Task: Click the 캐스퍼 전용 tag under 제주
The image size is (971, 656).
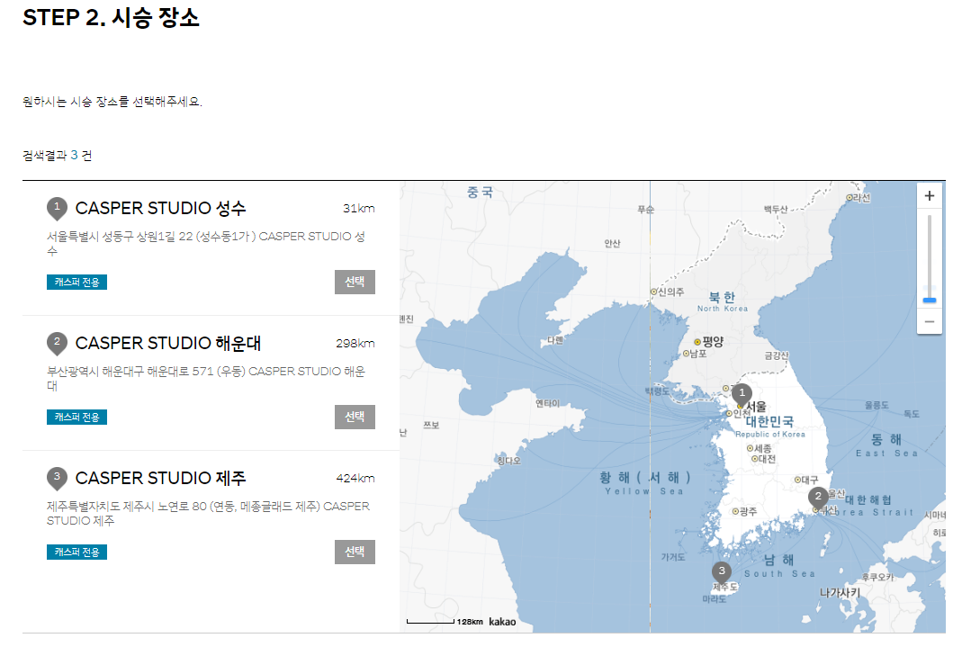Action: pos(76,552)
